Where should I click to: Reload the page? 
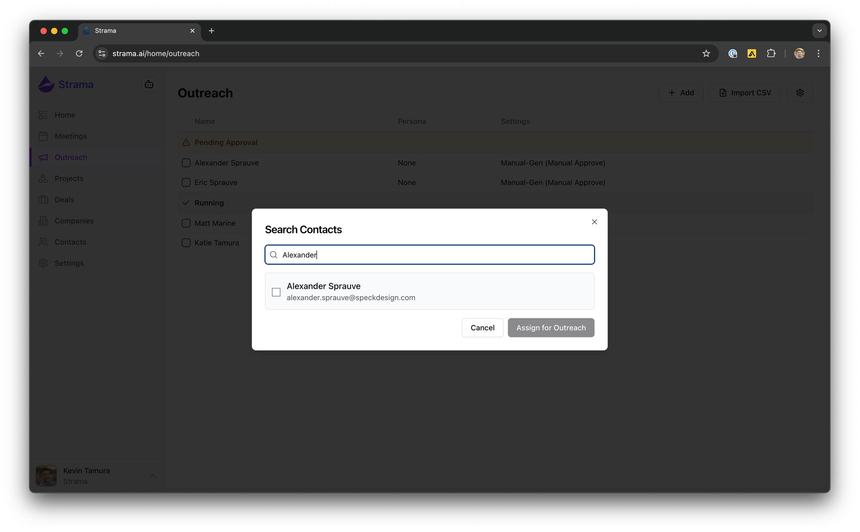click(x=79, y=53)
